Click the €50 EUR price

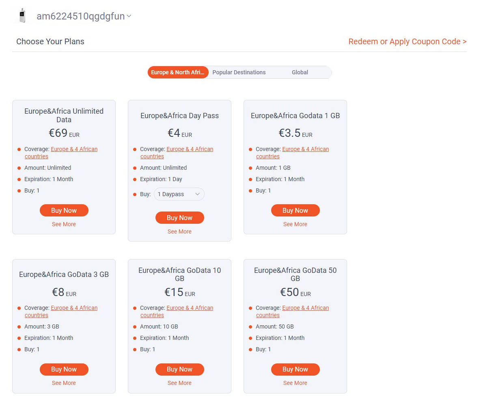296,292
